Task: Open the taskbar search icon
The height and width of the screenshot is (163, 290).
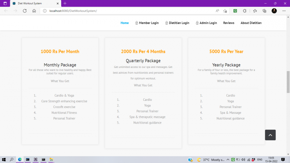Action: click(x=12, y=159)
